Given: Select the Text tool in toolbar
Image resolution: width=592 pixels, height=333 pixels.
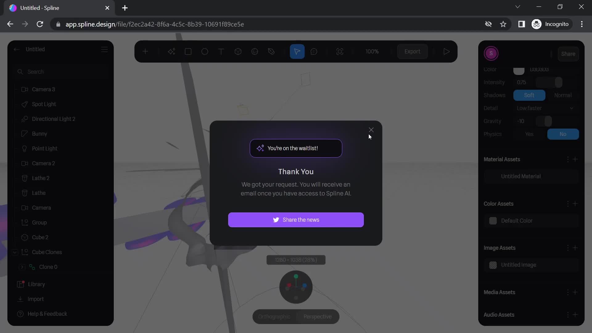Looking at the screenshot, I should pos(221,51).
